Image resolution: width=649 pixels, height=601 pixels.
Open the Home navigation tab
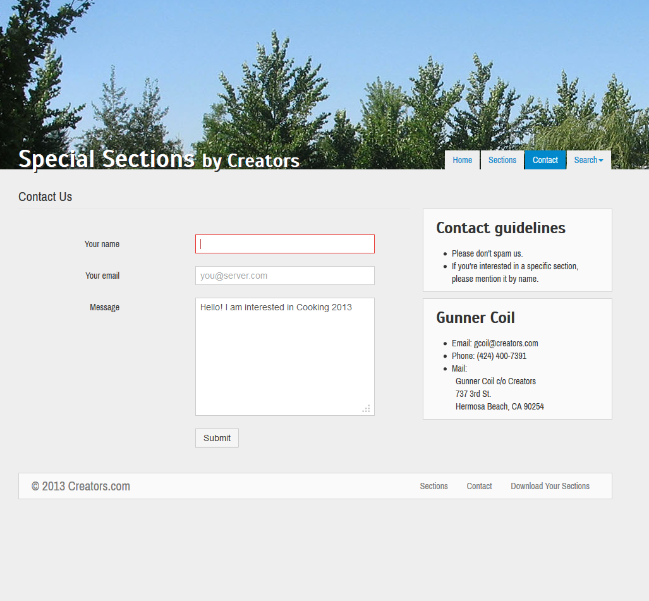coord(462,160)
